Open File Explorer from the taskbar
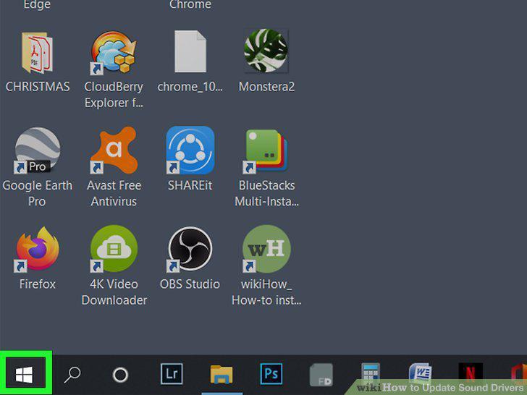 222,374
